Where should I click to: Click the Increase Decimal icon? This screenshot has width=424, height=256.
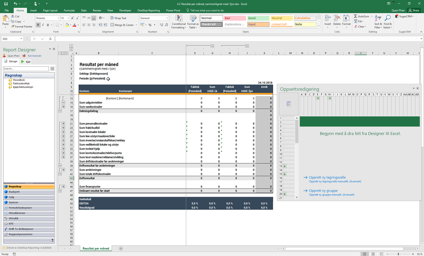point(161,25)
